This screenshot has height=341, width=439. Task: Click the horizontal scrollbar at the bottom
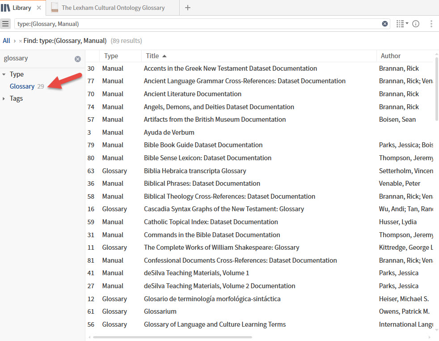(173, 337)
